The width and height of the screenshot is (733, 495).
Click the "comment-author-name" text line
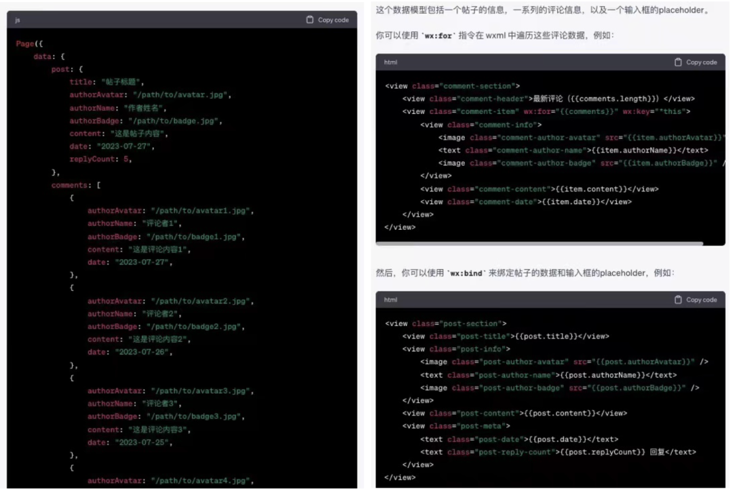574,151
